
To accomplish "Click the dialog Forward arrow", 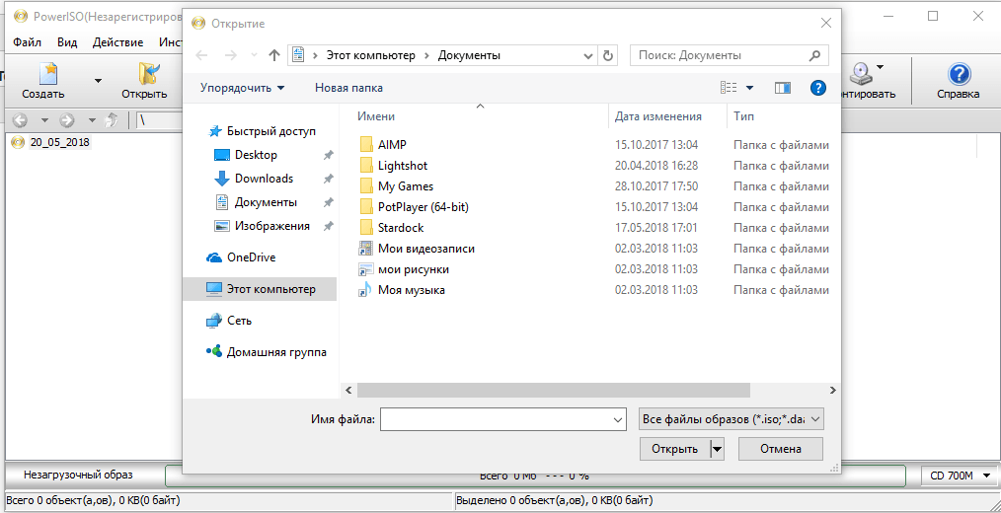I will coord(231,55).
